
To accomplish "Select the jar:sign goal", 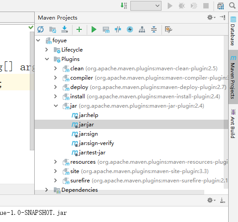I will [89, 134].
